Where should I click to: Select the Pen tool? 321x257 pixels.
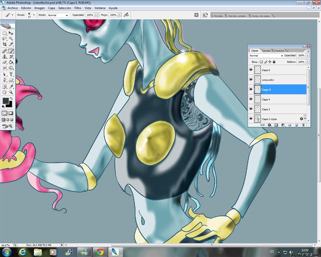tap(5, 80)
